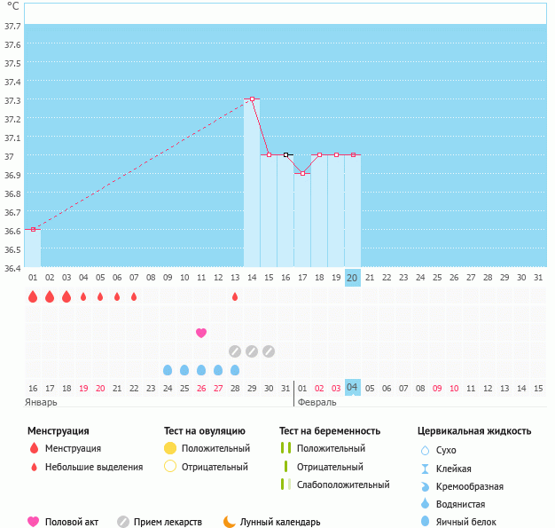Select the temperature point on day 18
Viewport: 555px width, 528px height.
point(320,155)
